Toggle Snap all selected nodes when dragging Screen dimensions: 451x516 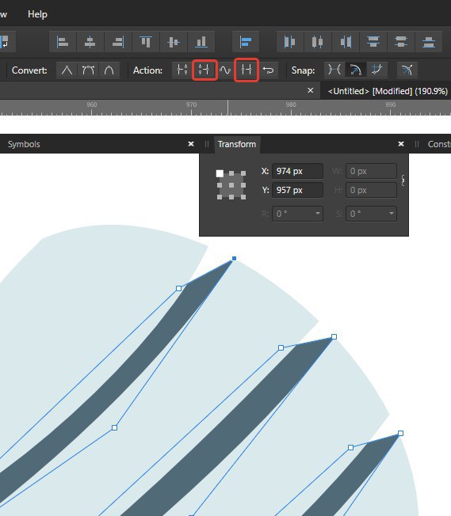click(376, 70)
